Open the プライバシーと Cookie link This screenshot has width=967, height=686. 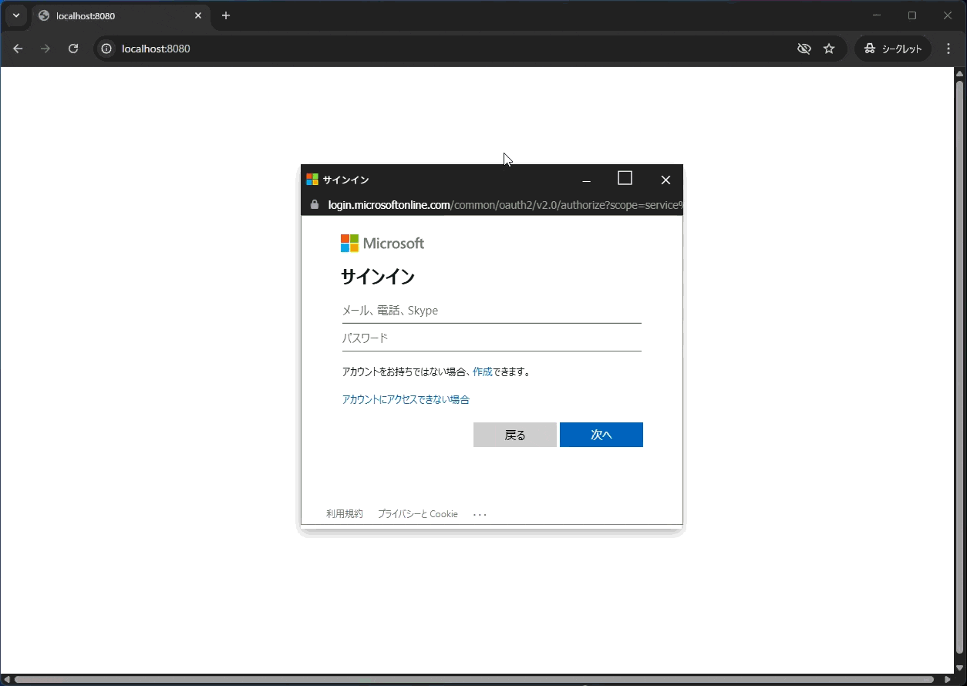point(418,514)
